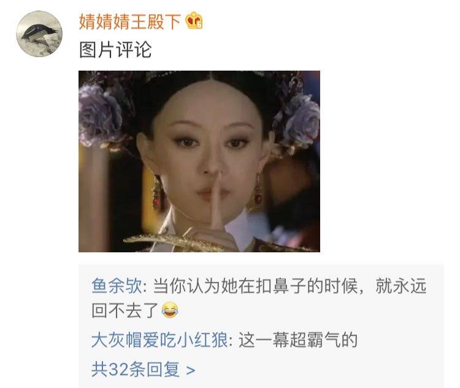Image resolution: width=460 pixels, height=388 pixels.
Task: Open the username 婧婧婧王殿下 profile
Action: pyautogui.click(x=130, y=21)
